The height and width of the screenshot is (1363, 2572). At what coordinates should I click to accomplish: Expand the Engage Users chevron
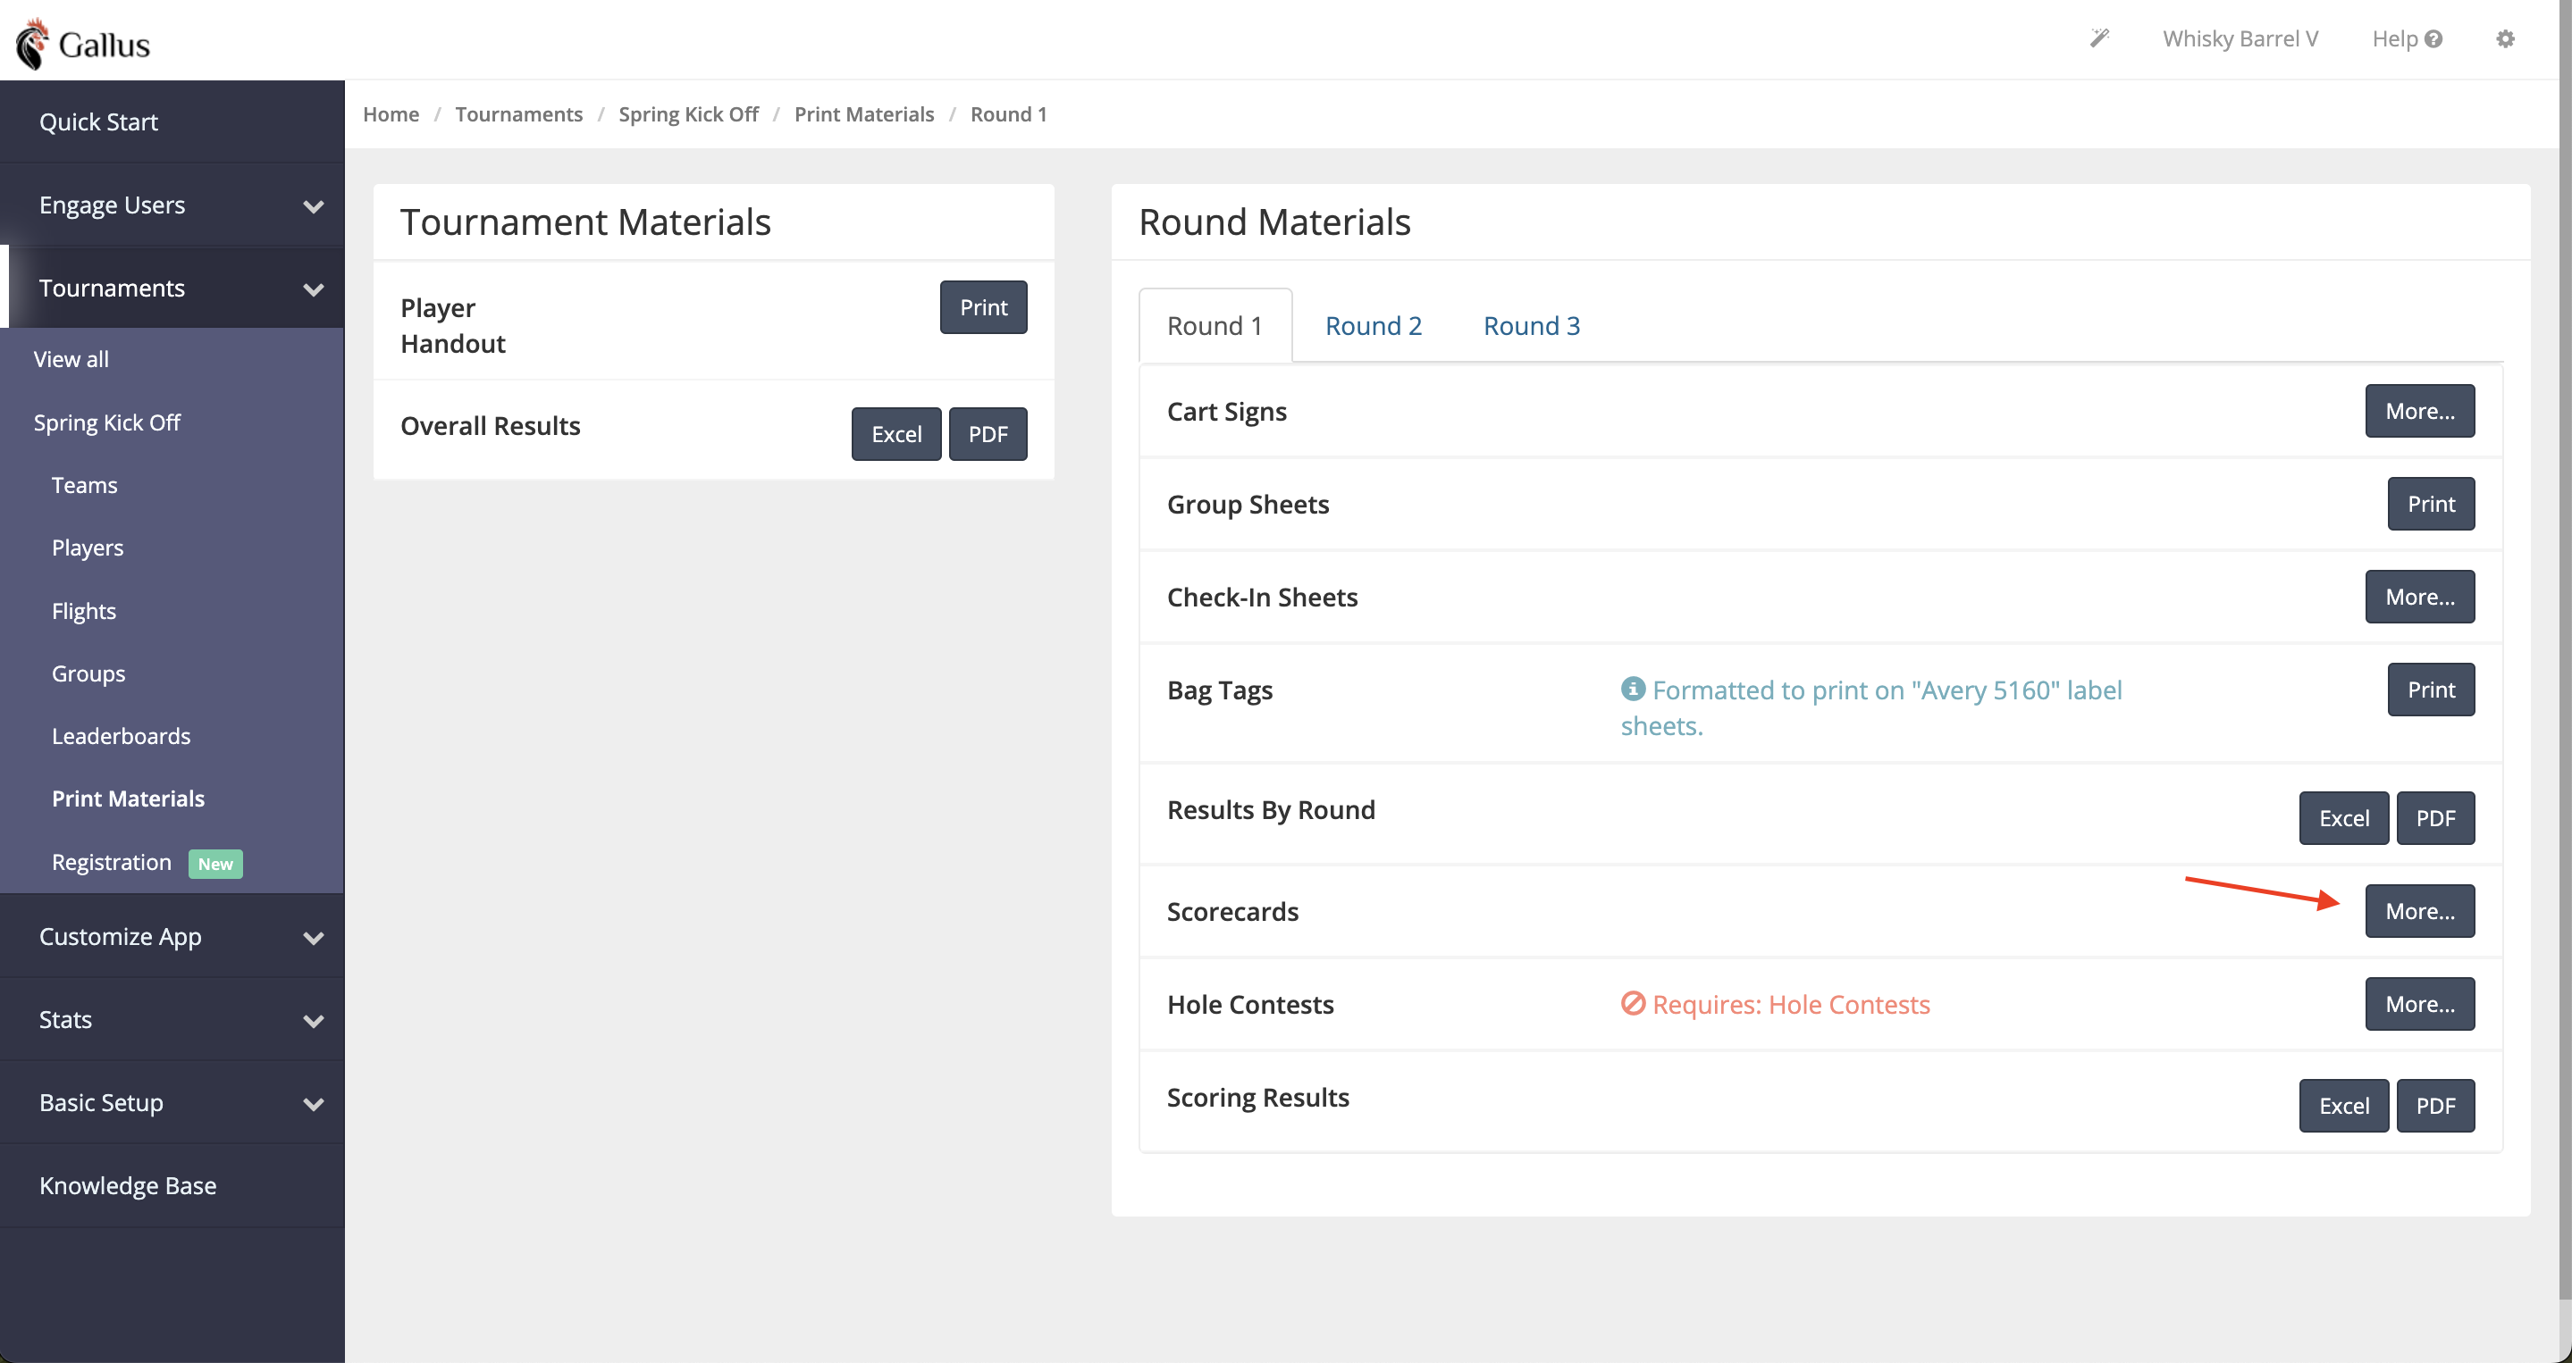point(314,206)
